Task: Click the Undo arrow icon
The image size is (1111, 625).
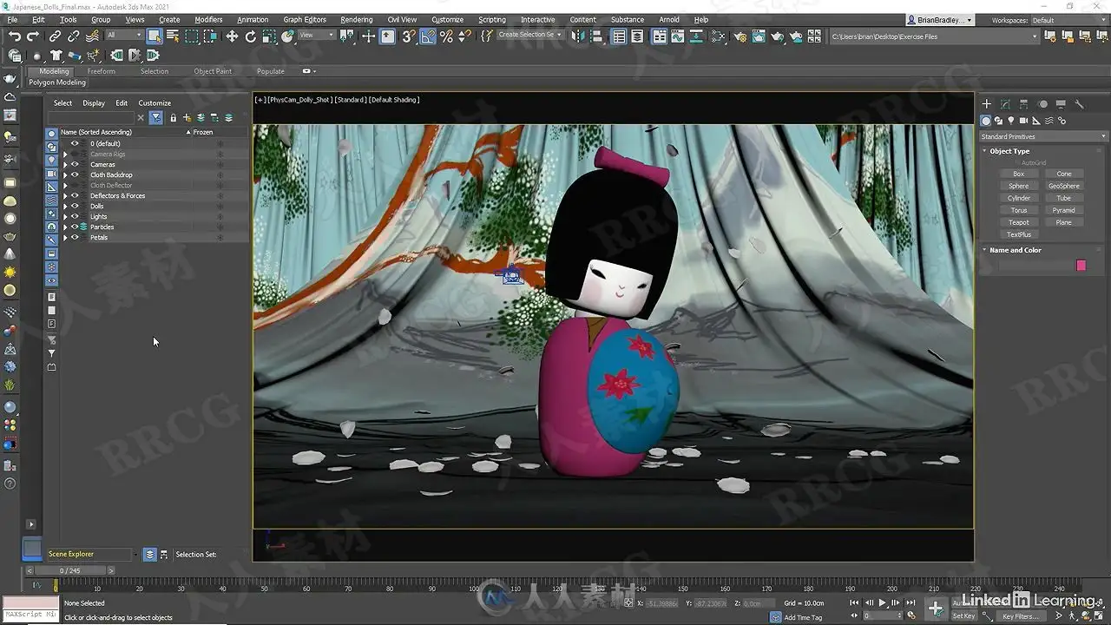Action: tap(15, 36)
